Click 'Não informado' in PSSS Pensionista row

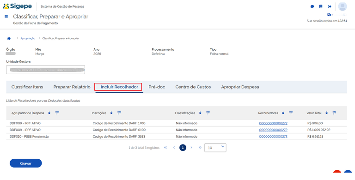(x=187, y=136)
